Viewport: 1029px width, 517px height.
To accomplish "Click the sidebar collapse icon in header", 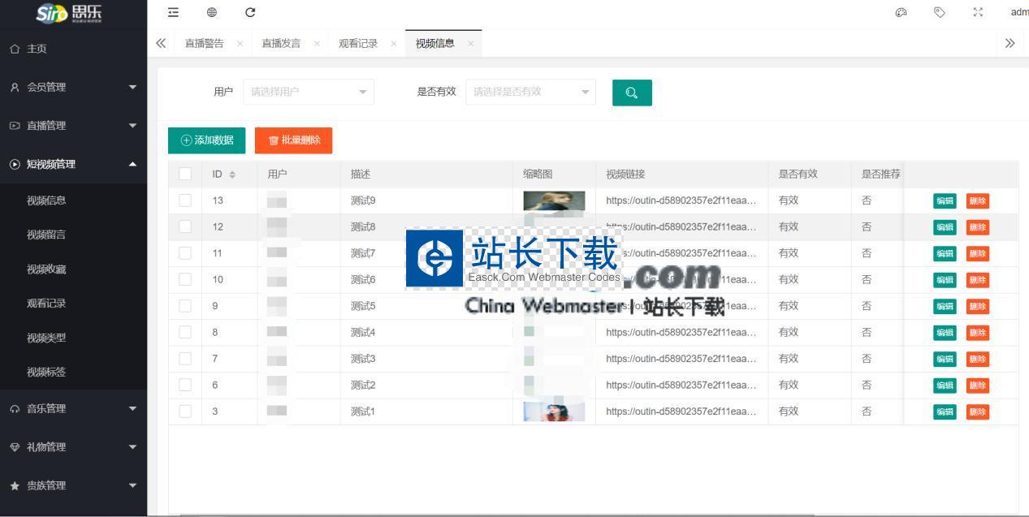I will click(173, 12).
